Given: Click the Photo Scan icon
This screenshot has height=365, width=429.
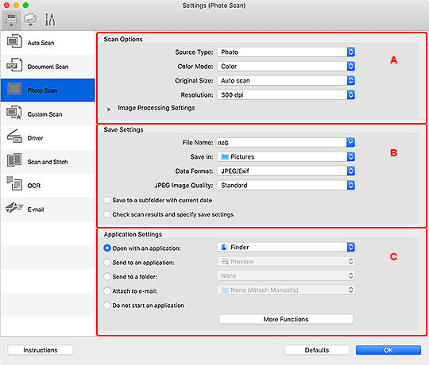Looking at the screenshot, I should click(14, 89).
